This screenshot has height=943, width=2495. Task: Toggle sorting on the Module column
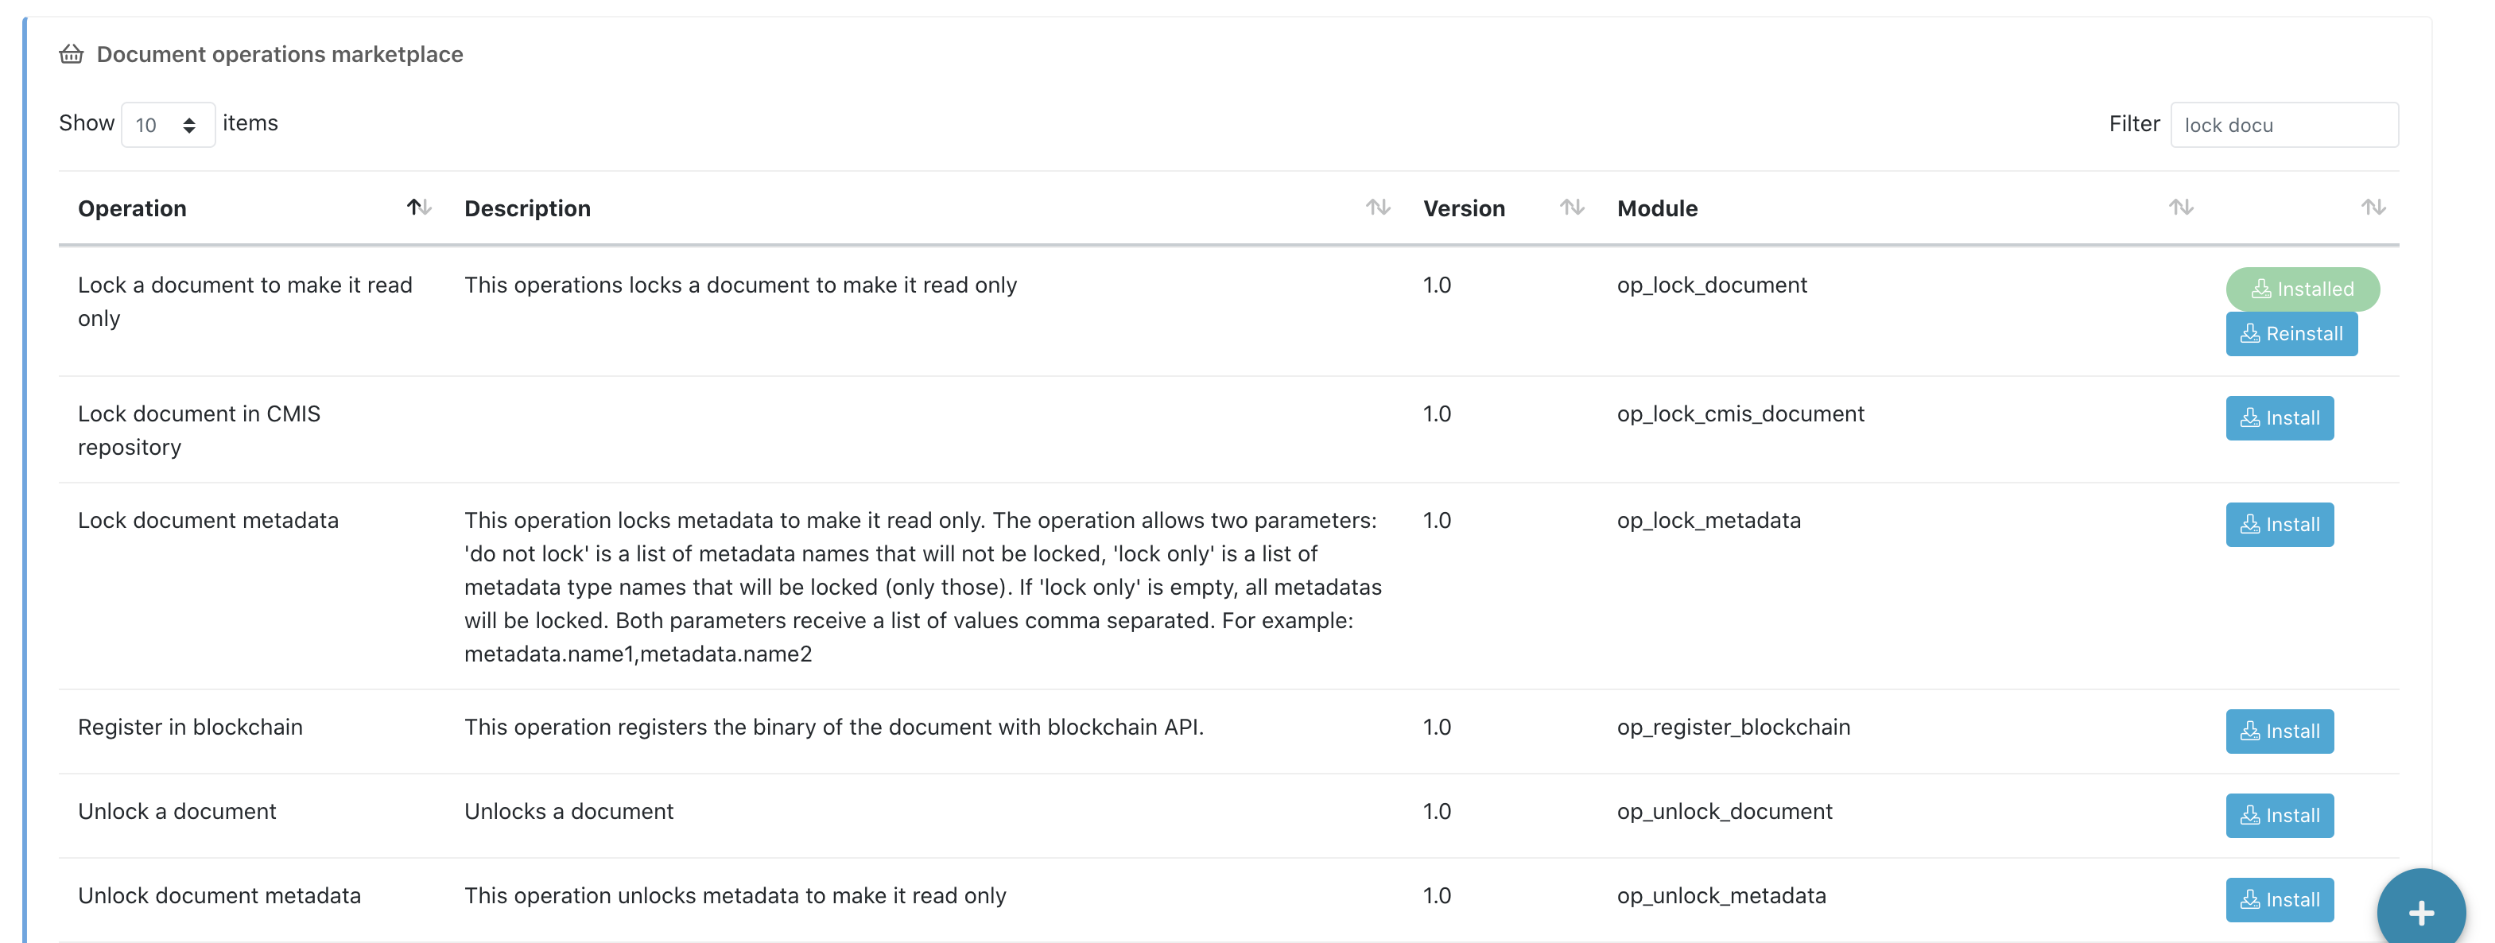[2181, 208]
